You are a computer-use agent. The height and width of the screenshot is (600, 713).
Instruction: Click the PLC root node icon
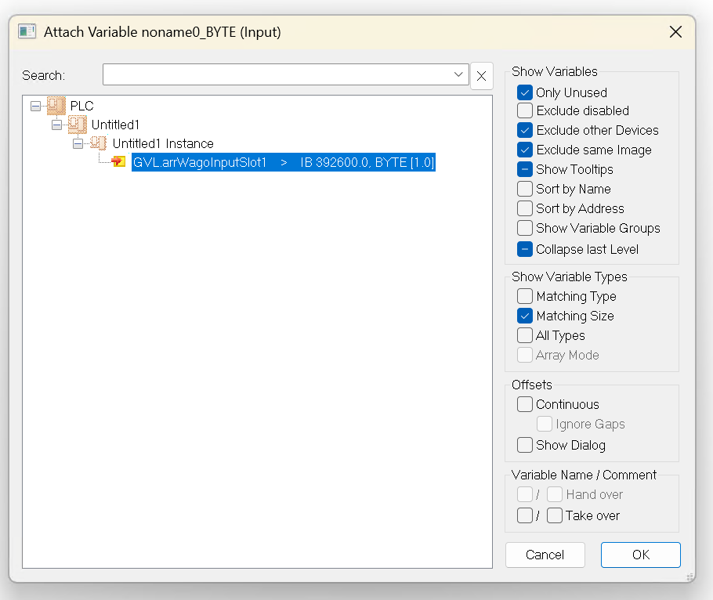[56, 106]
